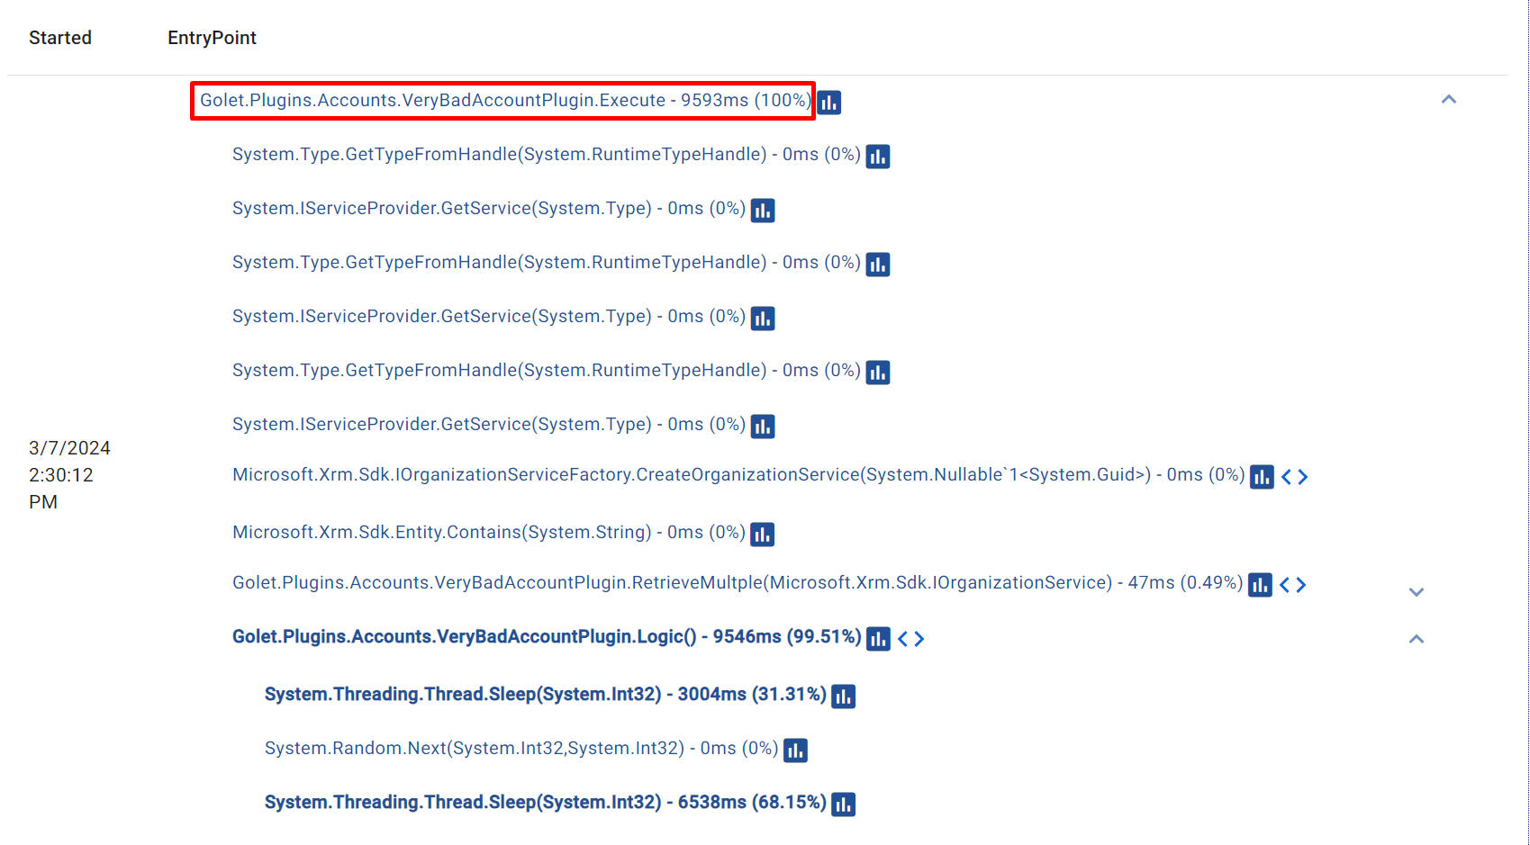Collapse the Logic() row chevron

[1417, 639]
